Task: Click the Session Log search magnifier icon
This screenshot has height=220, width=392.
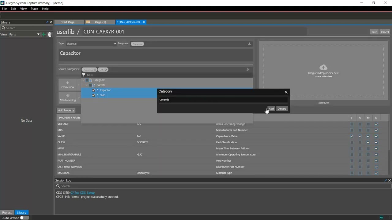Action: pyautogui.click(x=58, y=186)
